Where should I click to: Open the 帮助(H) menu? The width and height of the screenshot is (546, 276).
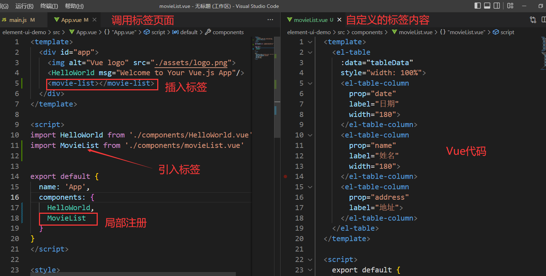pyautogui.click(x=74, y=6)
